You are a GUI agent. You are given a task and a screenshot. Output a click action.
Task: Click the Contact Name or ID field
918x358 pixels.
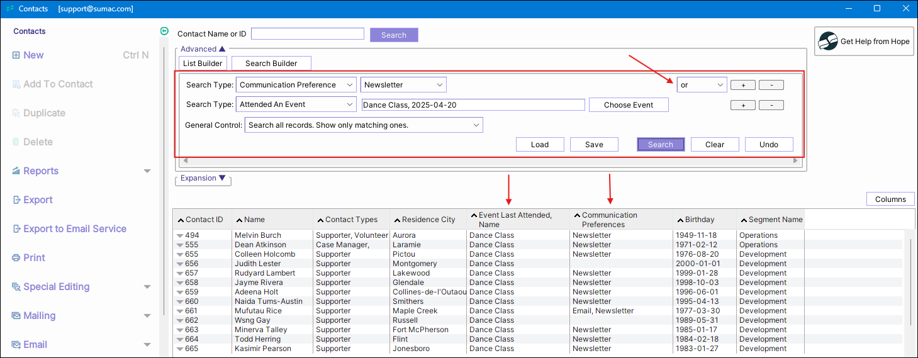point(307,34)
